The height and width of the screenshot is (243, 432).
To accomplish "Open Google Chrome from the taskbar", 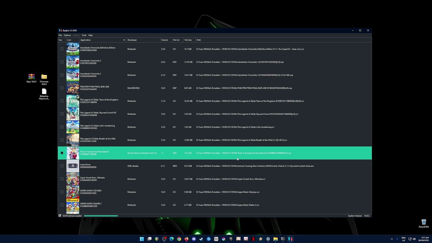I will point(179,239).
